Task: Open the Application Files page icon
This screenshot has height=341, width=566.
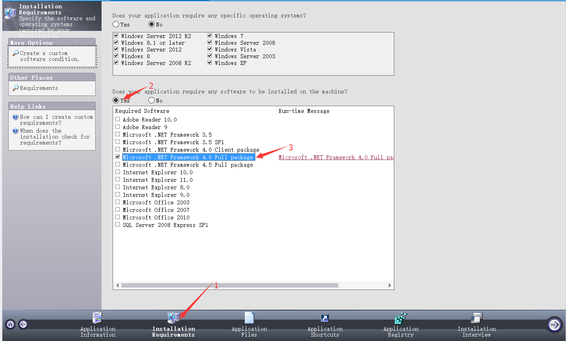Action: [x=249, y=318]
